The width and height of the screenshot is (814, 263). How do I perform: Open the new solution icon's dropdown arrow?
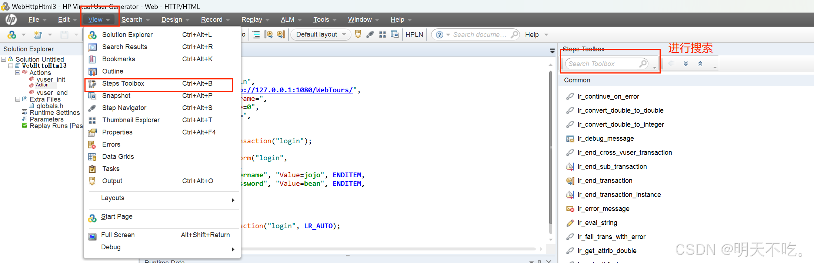[24, 35]
